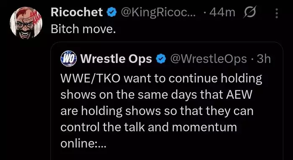293x160 pixels.
Task: Click the 3h timestamp on quoted post
Action: coord(264,59)
